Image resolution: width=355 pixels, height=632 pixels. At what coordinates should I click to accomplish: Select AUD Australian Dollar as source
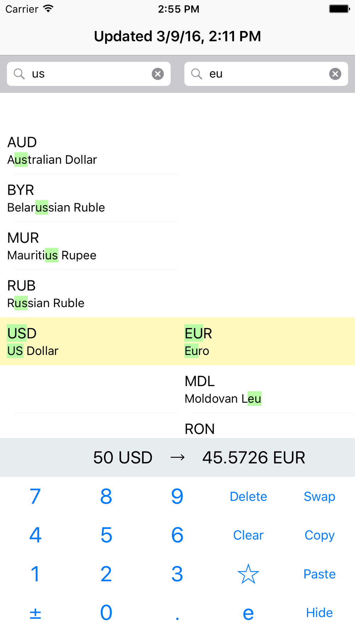(x=89, y=151)
